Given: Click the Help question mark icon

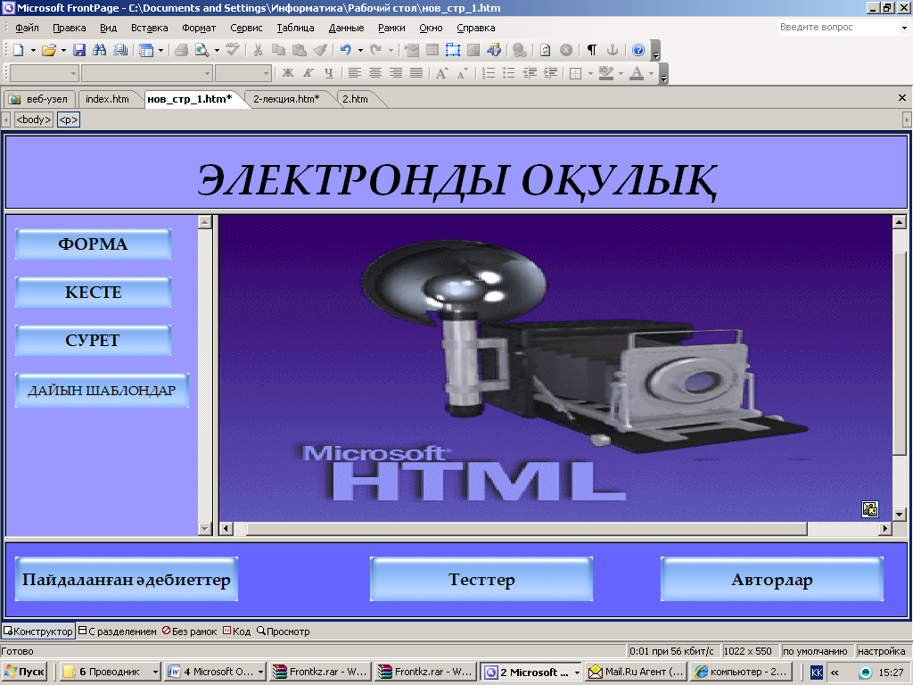Looking at the screenshot, I should click(x=638, y=50).
